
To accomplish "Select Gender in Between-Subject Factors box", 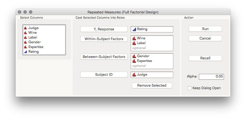I will click(x=152, y=56).
